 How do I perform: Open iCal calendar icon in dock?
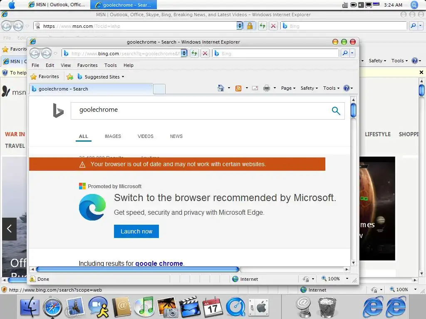(213, 307)
